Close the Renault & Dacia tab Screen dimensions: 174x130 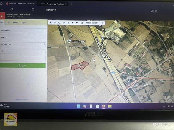point(34,4)
